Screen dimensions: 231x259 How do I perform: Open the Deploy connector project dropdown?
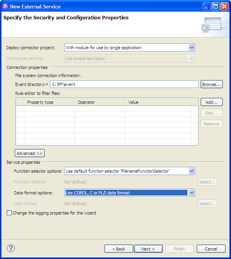point(130,48)
